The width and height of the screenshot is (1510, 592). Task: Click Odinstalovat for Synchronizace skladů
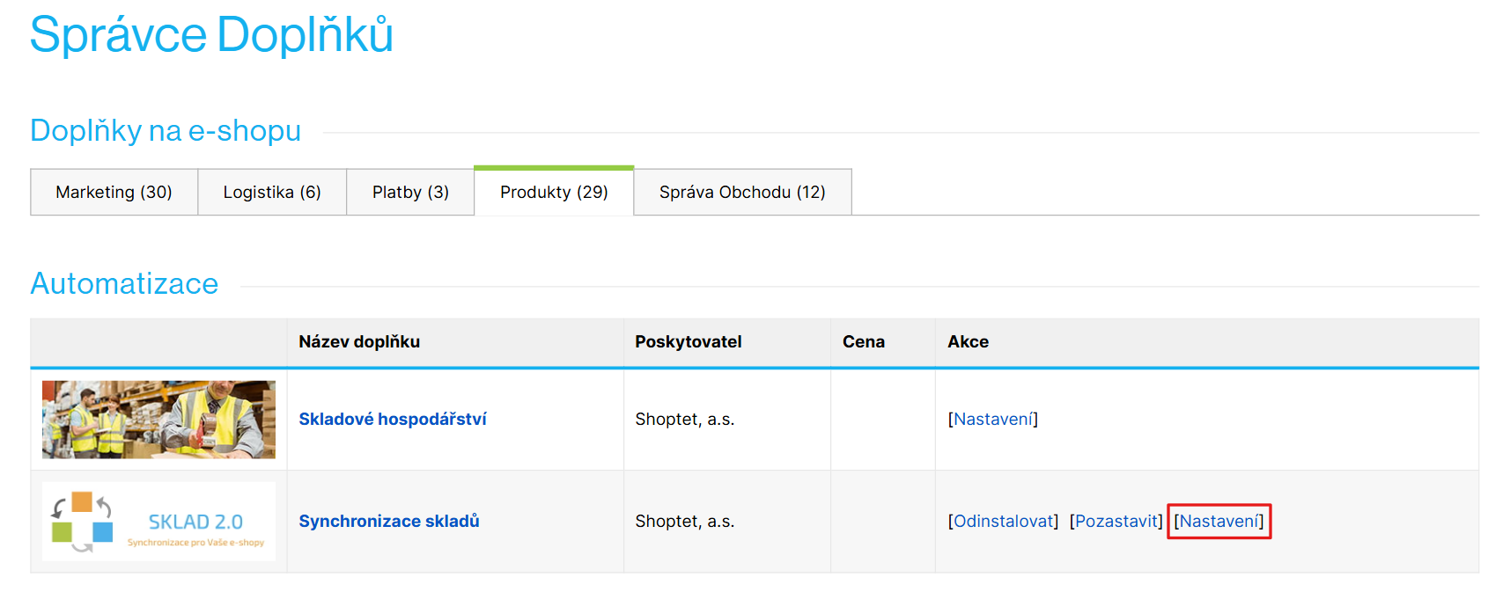[1004, 522]
